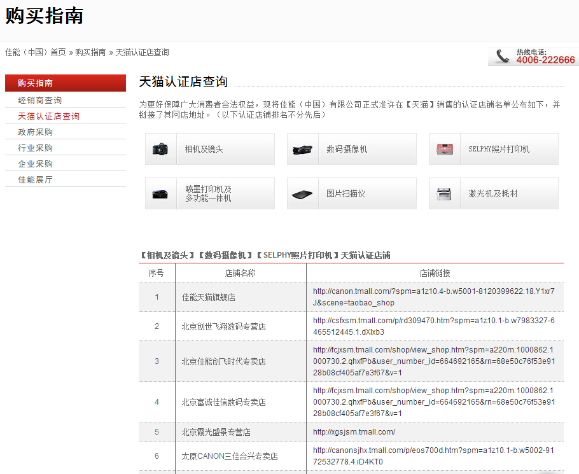Click the 佳能天猫旗舰店 store name
The height and width of the screenshot is (474, 579).
click(209, 297)
